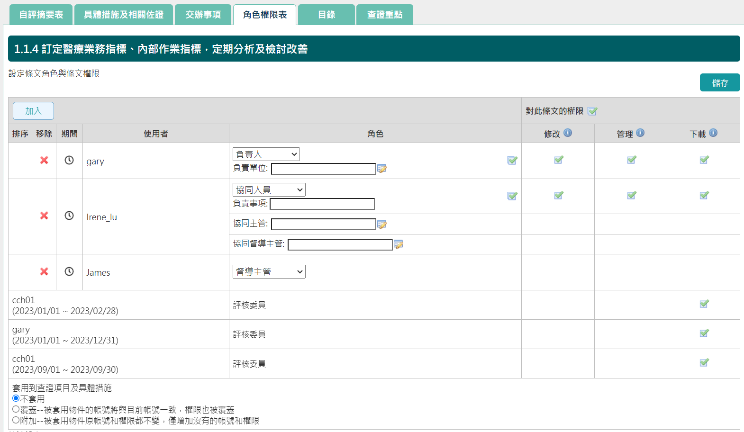Click info icon next to 下載 header
The image size is (744, 432).
[x=713, y=133]
